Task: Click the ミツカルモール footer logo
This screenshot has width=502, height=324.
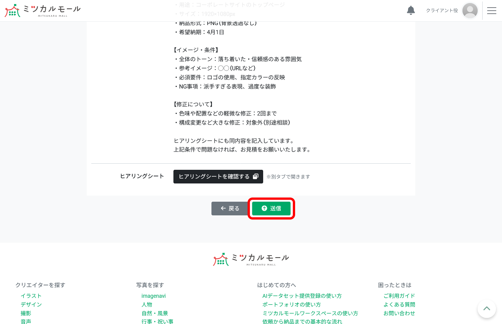Action: tap(251, 259)
